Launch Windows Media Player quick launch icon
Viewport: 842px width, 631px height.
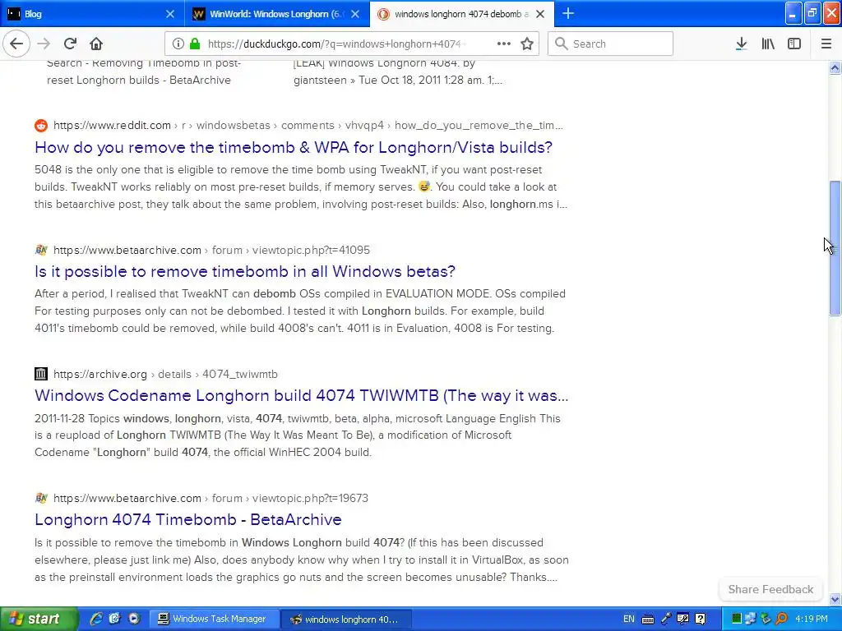pos(134,619)
